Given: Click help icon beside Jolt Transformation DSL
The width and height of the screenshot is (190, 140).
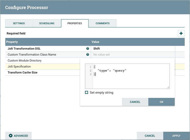Looking at the screenshot, I should [88, 49].
